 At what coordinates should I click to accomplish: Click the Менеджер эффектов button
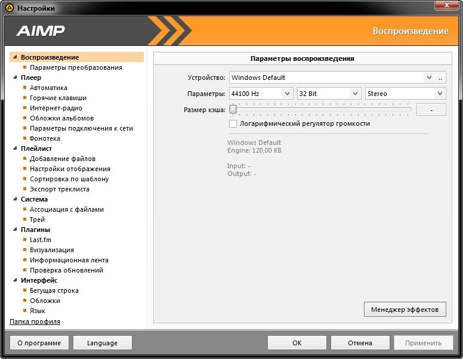pos(405,310)
